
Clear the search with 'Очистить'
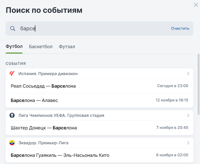[x=180, y=28]
